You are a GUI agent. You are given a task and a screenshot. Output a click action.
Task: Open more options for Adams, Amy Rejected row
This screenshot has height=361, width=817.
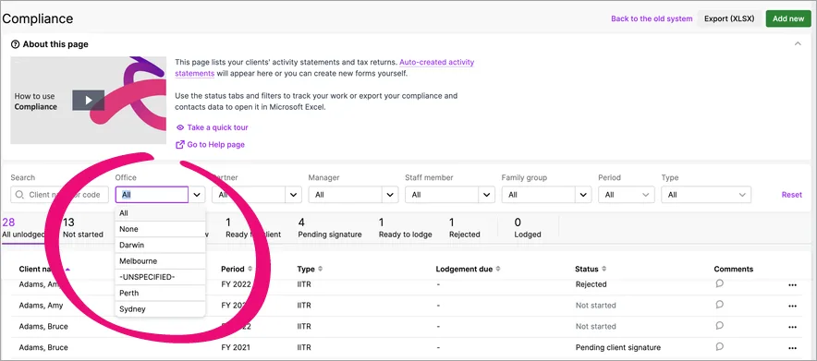coord(793,285)
